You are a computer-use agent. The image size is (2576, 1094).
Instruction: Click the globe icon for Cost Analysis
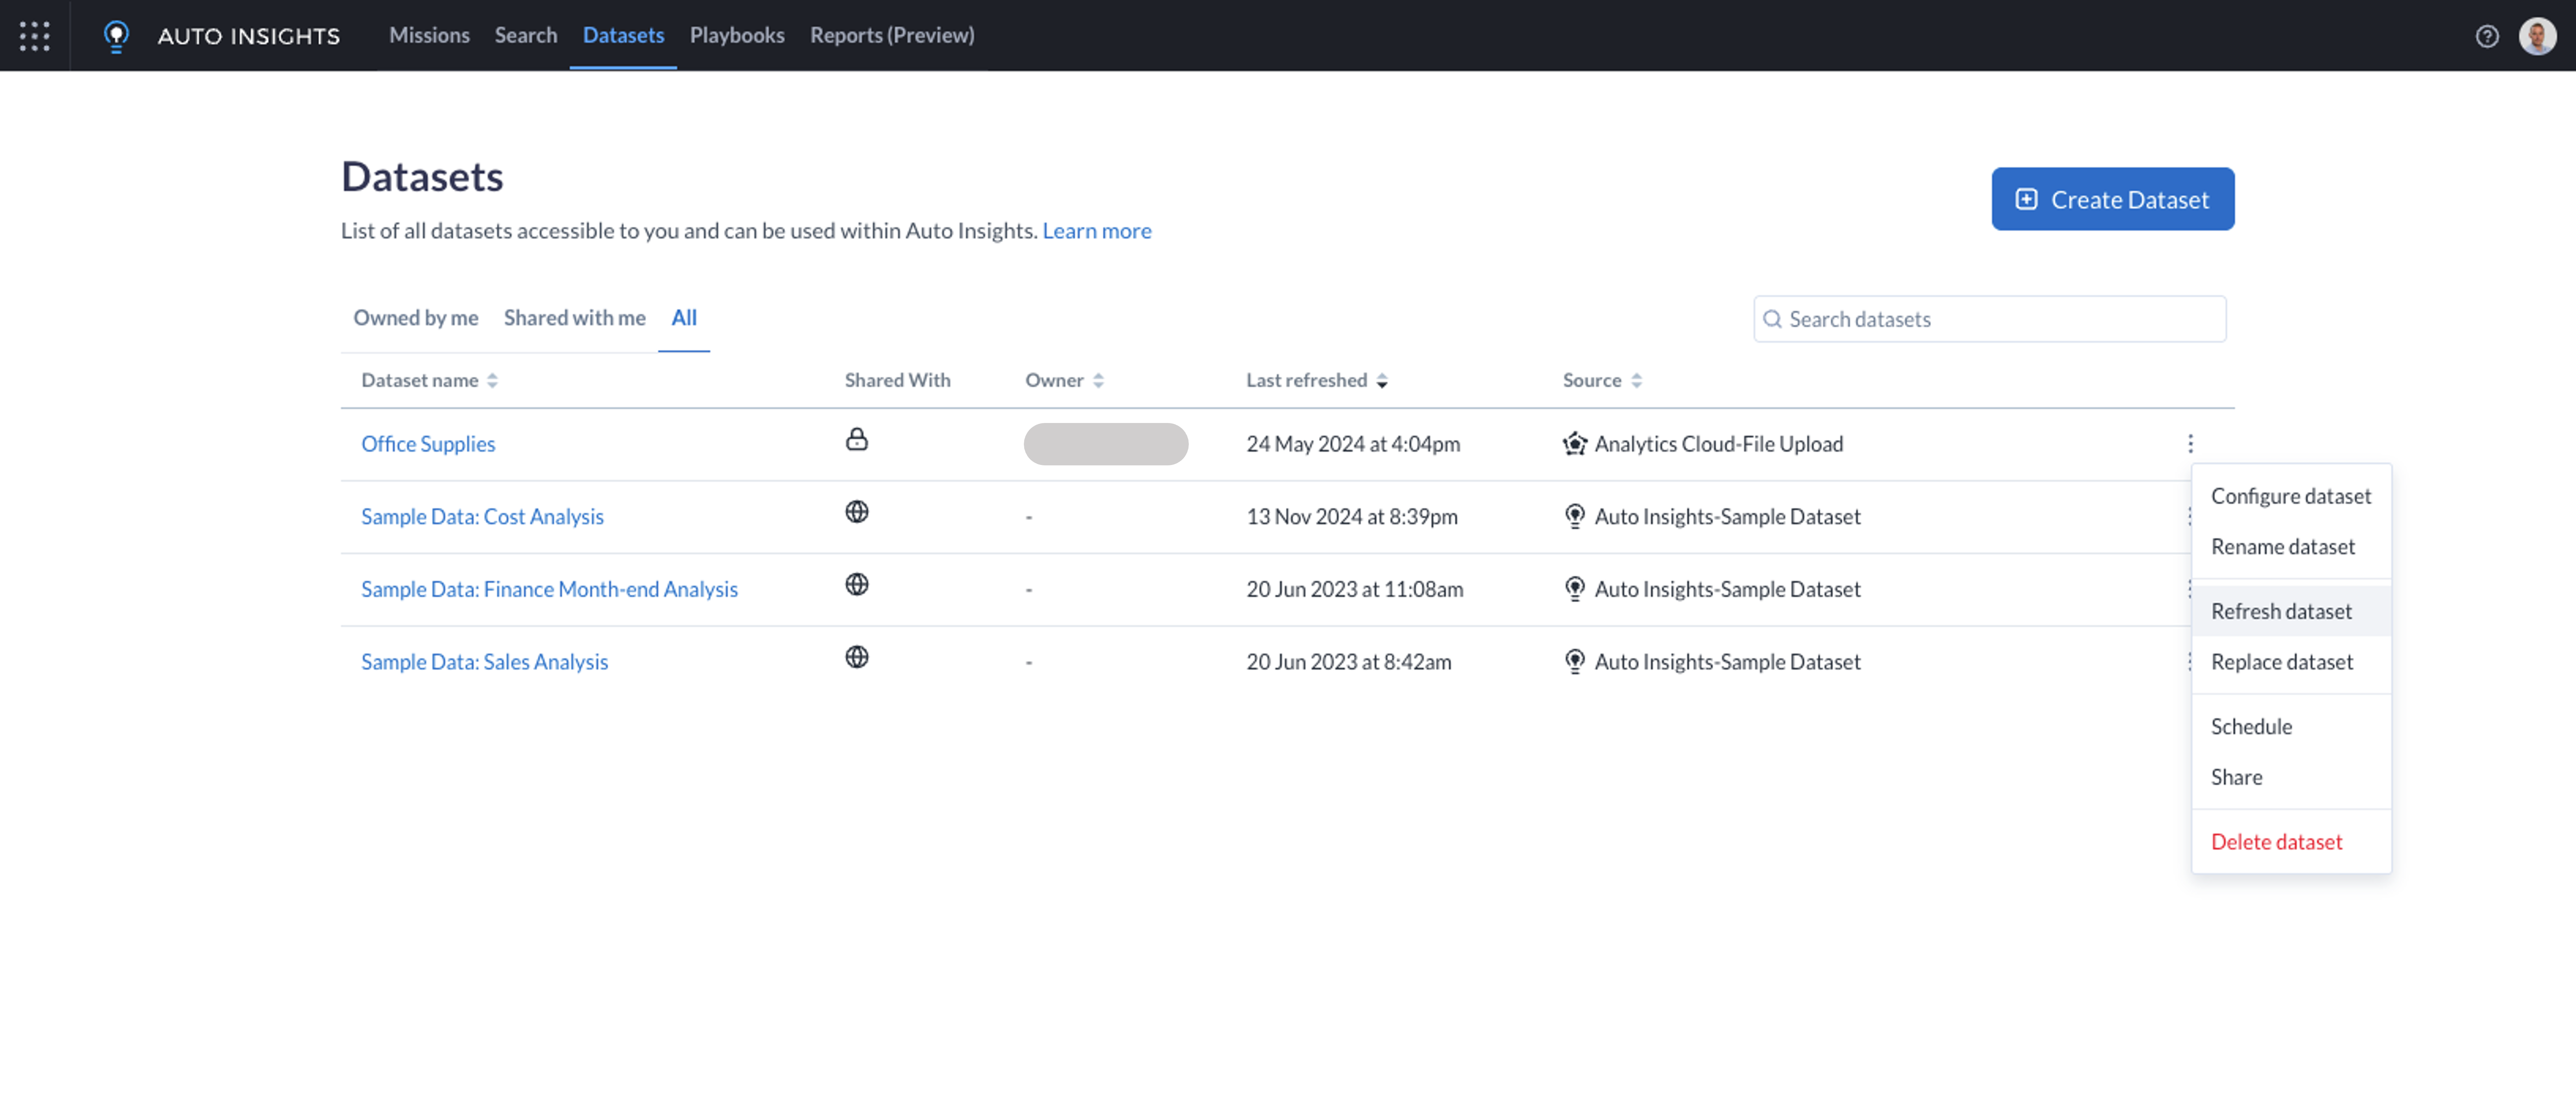856,512
